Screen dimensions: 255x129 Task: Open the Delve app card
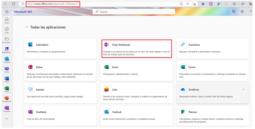[60, 71]
